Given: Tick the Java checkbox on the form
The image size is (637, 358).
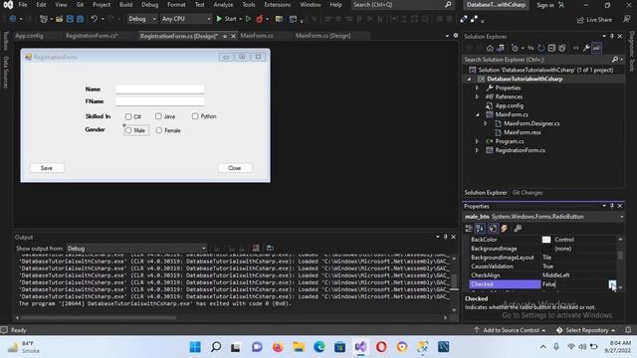Looking at the screenshot, I should (158, 116).
